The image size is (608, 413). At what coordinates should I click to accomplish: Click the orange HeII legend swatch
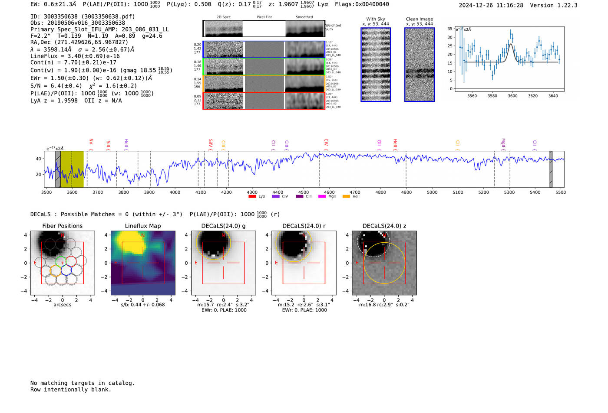pos(346,196)
